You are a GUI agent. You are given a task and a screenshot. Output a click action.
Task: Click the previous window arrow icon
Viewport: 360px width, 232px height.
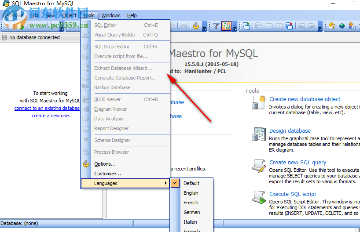point(301,26)
